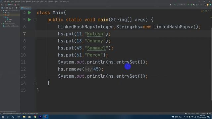
Task: Click build completed status message
Action: [x=21, y=114]
